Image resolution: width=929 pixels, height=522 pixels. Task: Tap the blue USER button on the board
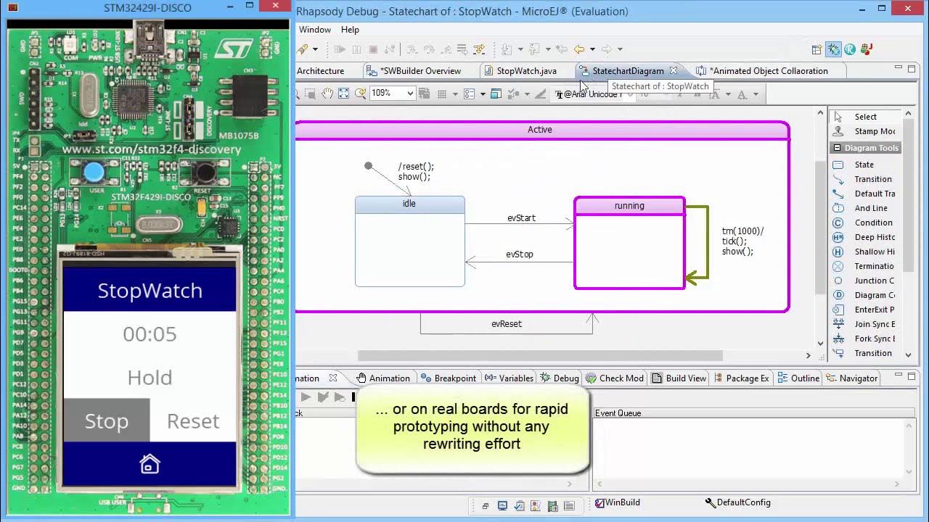tap(94, 173)
